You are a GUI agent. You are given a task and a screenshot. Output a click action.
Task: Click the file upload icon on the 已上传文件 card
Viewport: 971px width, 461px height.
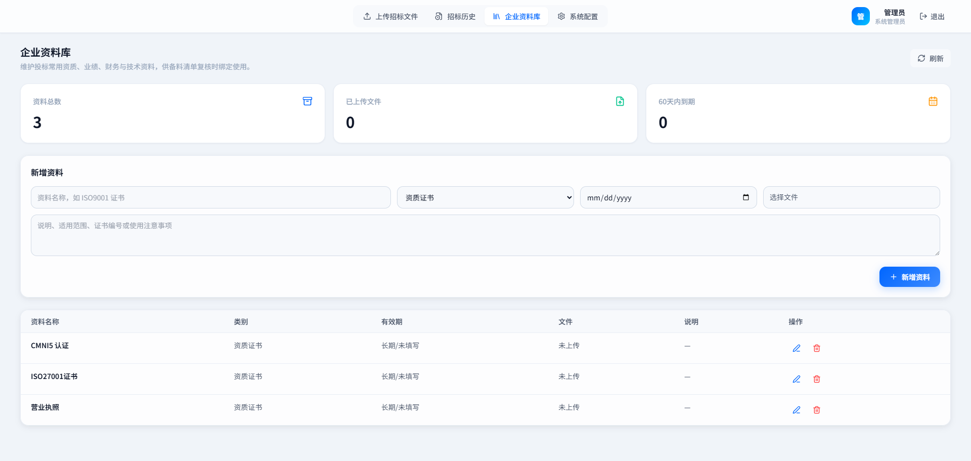click(620, 101)
